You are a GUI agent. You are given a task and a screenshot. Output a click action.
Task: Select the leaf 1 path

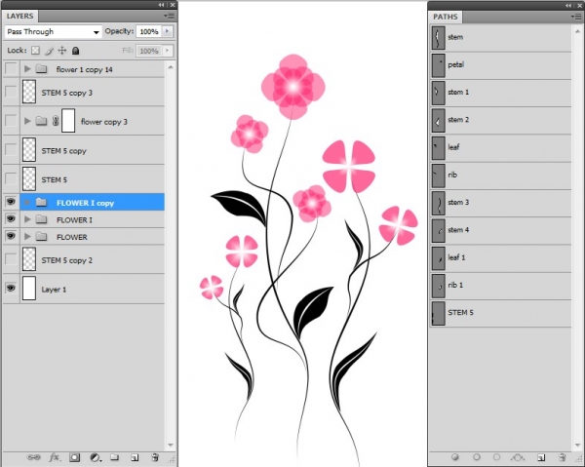(500, 258)
